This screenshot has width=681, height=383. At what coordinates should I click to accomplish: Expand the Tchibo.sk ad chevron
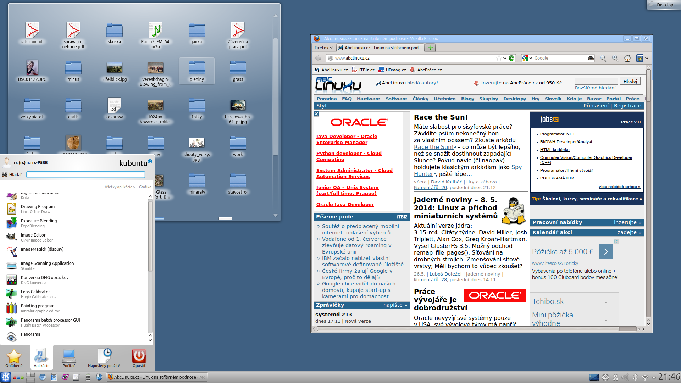(x=606, y=302)
